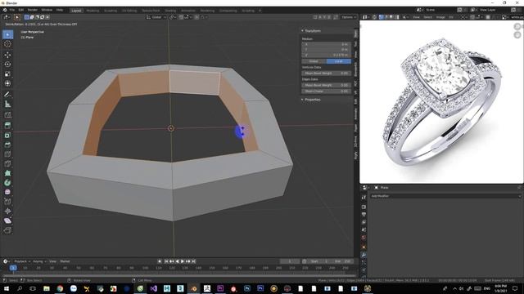Screen dimensions: 524x294
Task: Select the Knife tool
Action: (7, 163)
